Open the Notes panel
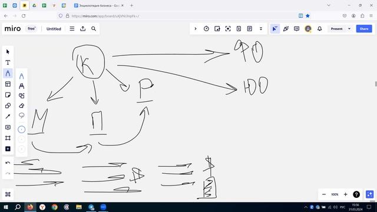Image resolution: width=377 pixels, height=212 pixels. (x=250, y=29)
